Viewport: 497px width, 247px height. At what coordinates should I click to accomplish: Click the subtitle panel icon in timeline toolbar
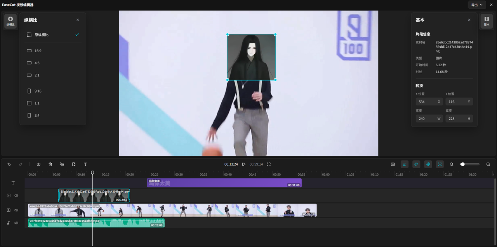pos(393,164)
